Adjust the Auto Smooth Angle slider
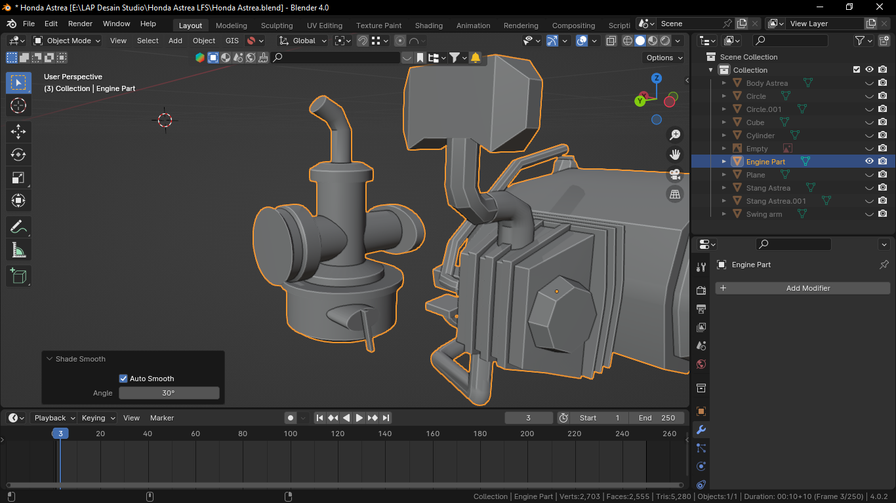896x503 pixels. (x=169, y=393)
